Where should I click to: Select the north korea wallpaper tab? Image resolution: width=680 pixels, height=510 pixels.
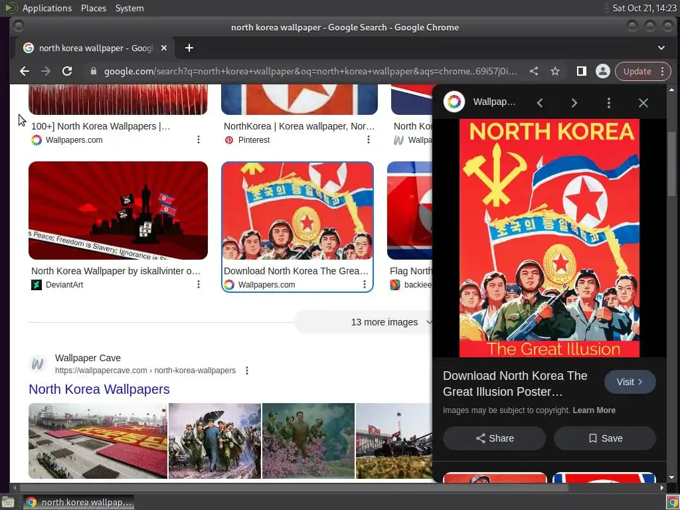(94, 48)
